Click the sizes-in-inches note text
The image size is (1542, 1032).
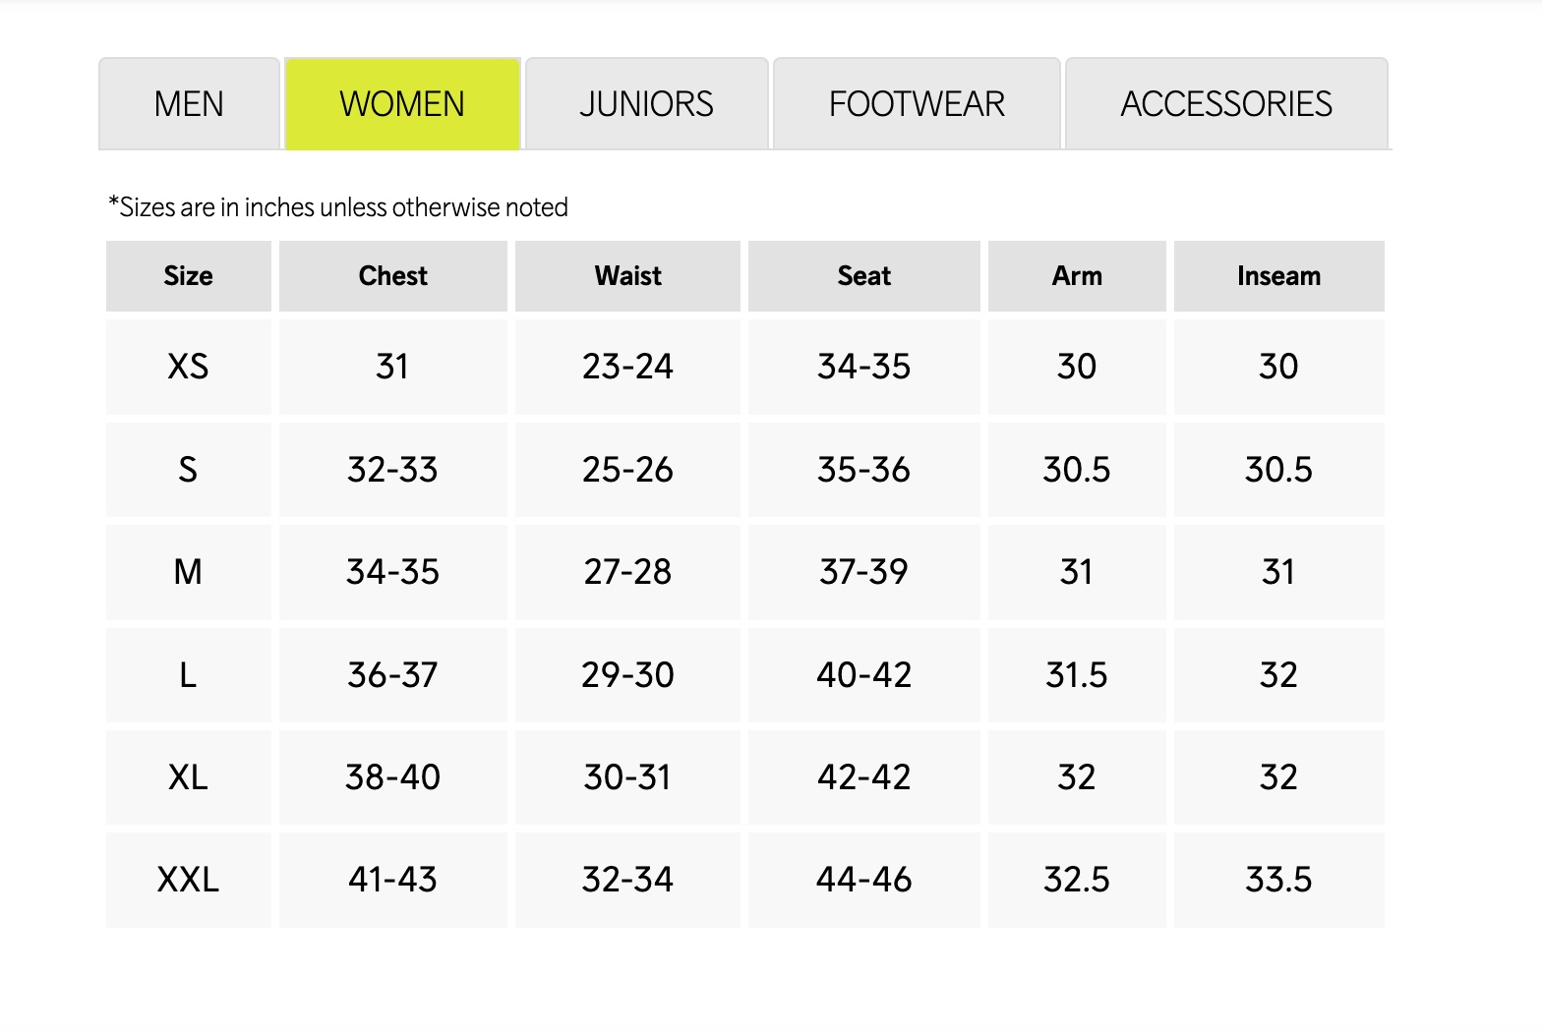(338, 207)
